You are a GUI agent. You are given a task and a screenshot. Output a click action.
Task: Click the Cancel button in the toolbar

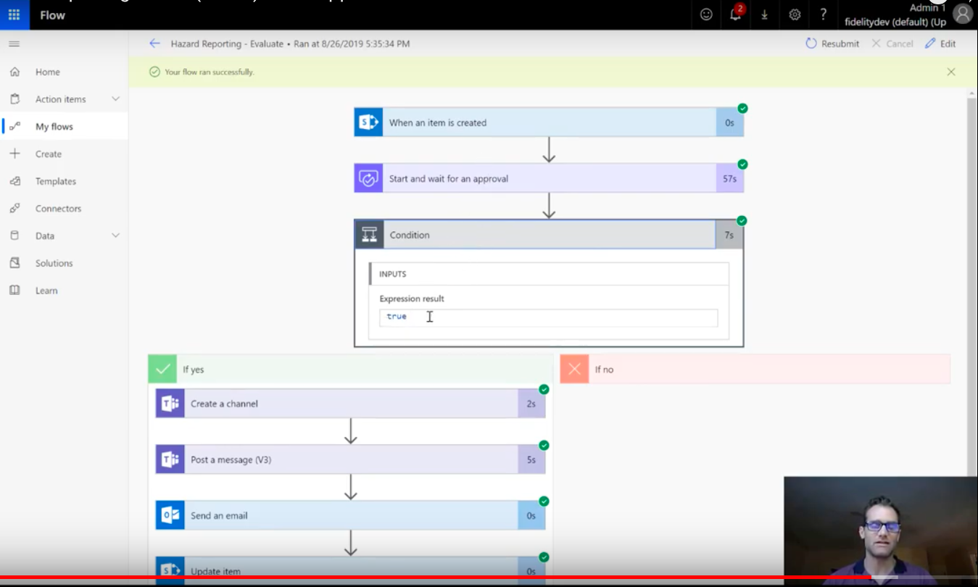pos(892,43)
